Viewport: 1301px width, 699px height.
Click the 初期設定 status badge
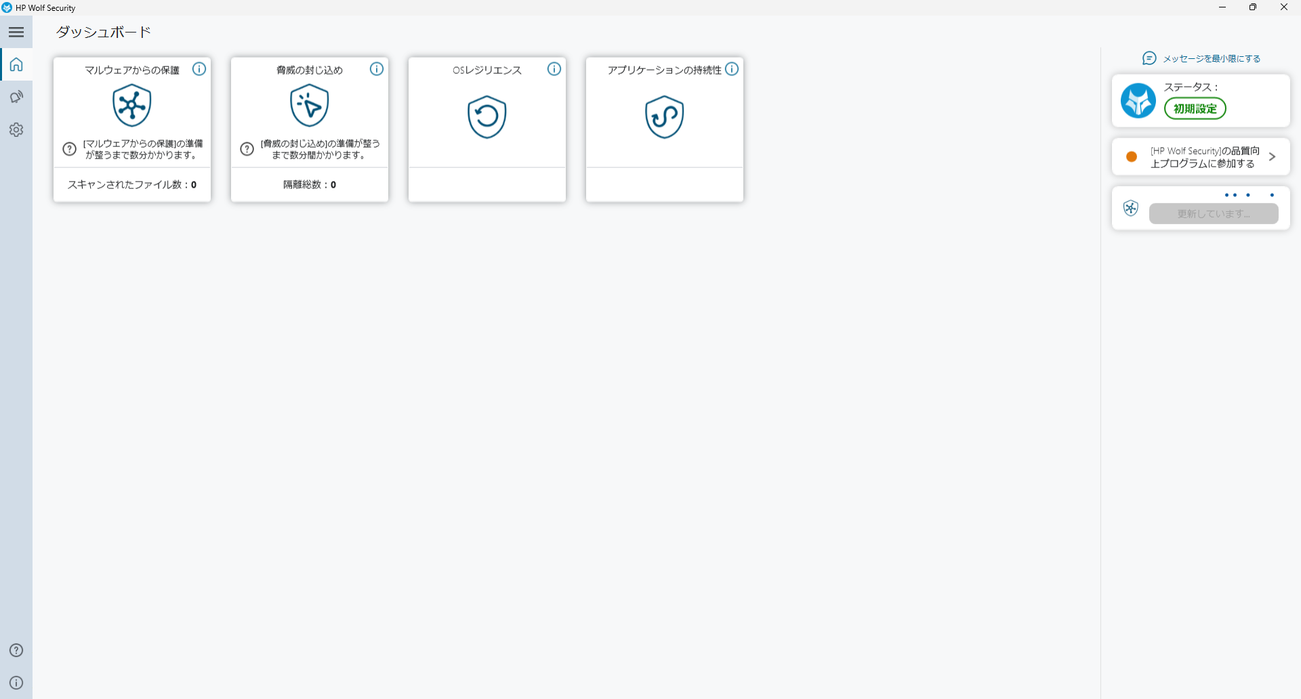[x=1195, y=108]
